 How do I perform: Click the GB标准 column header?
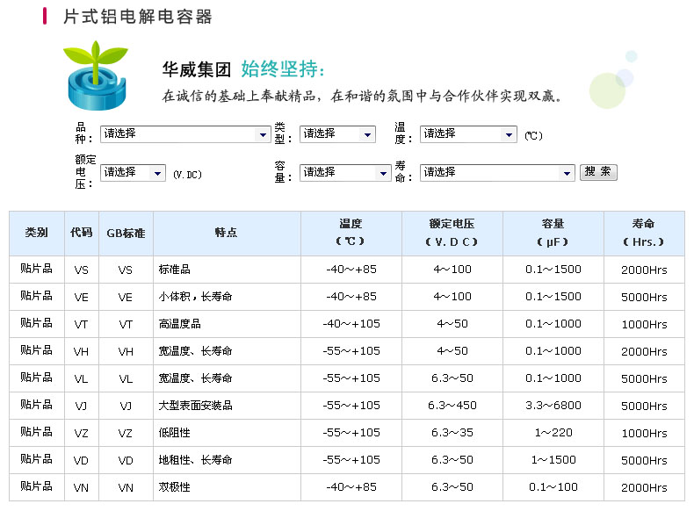click(x=127, y=234)
